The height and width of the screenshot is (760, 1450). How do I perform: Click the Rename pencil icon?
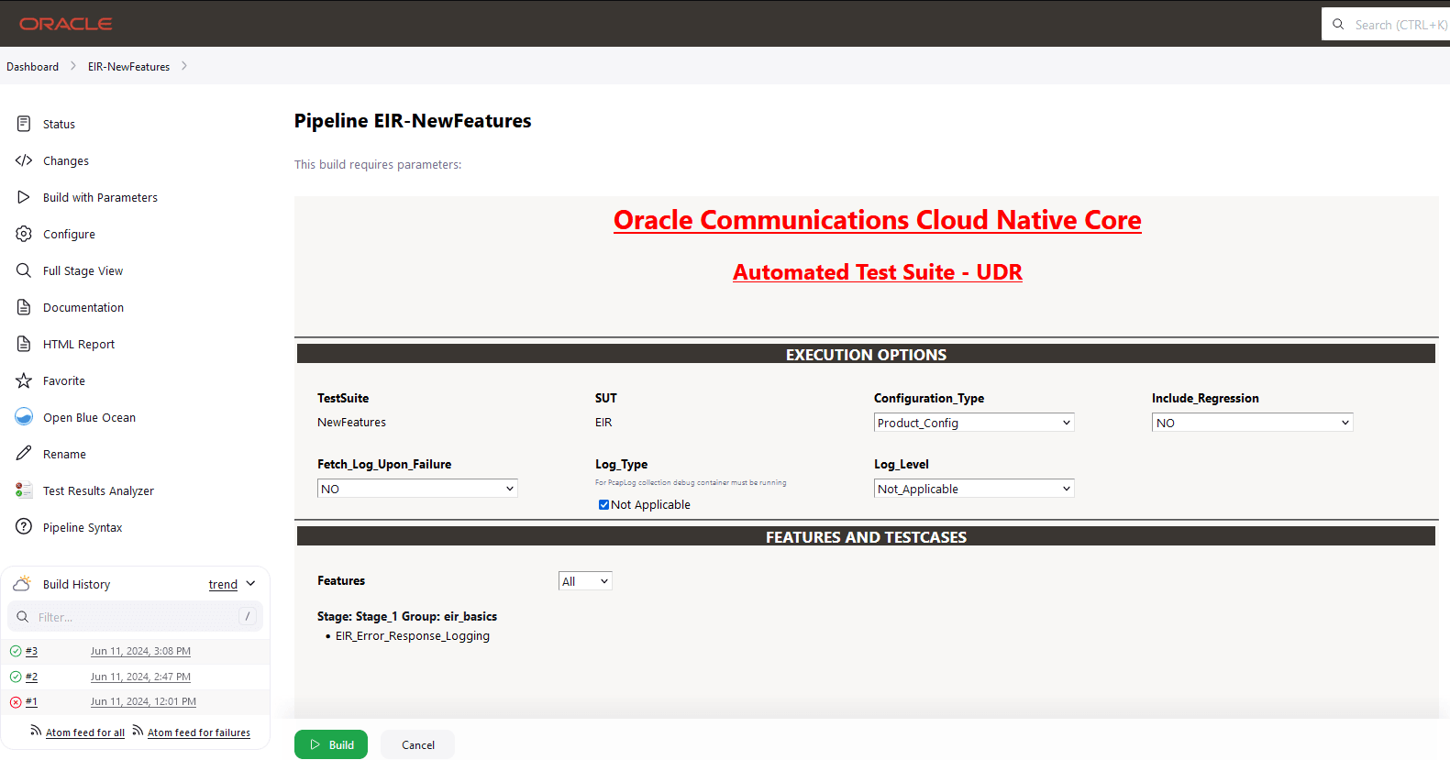coord(24,454)
